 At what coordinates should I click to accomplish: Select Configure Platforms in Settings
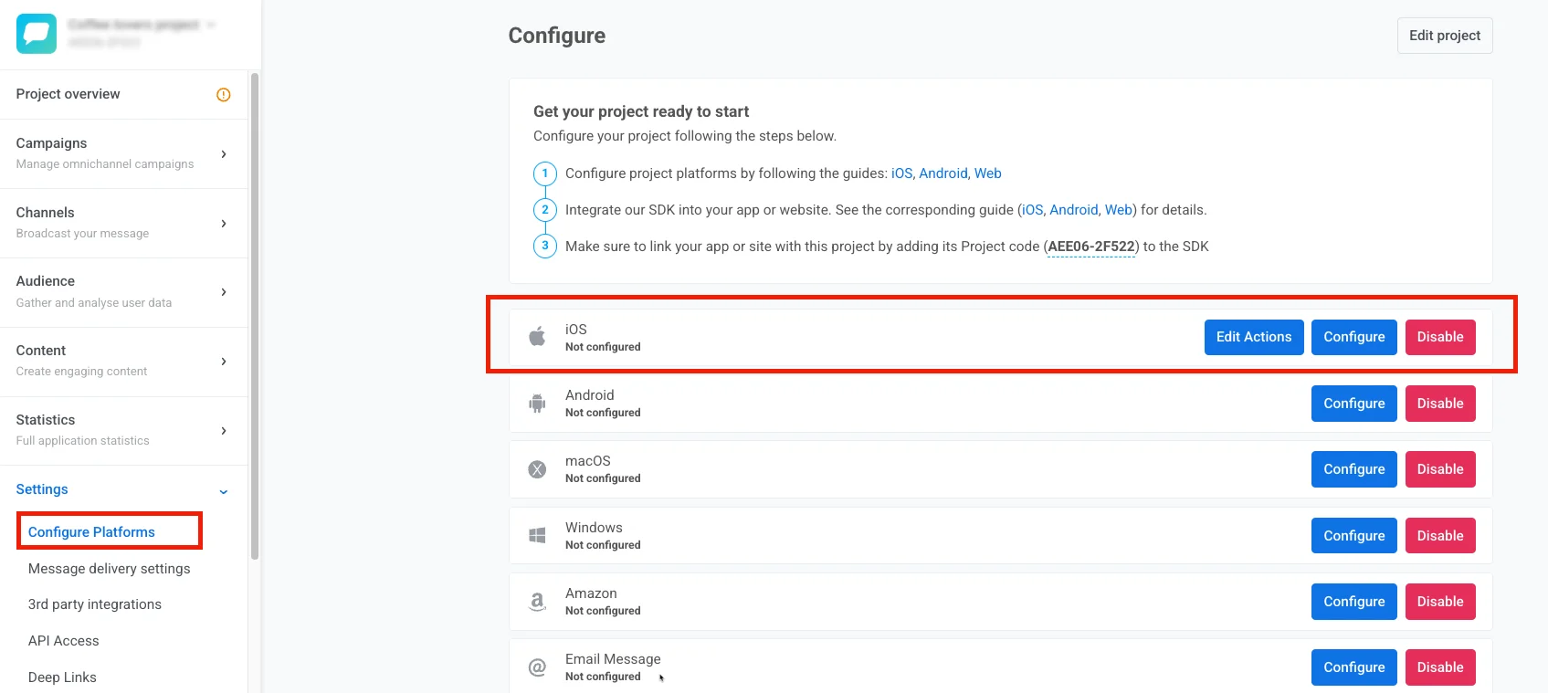[91, 532]
